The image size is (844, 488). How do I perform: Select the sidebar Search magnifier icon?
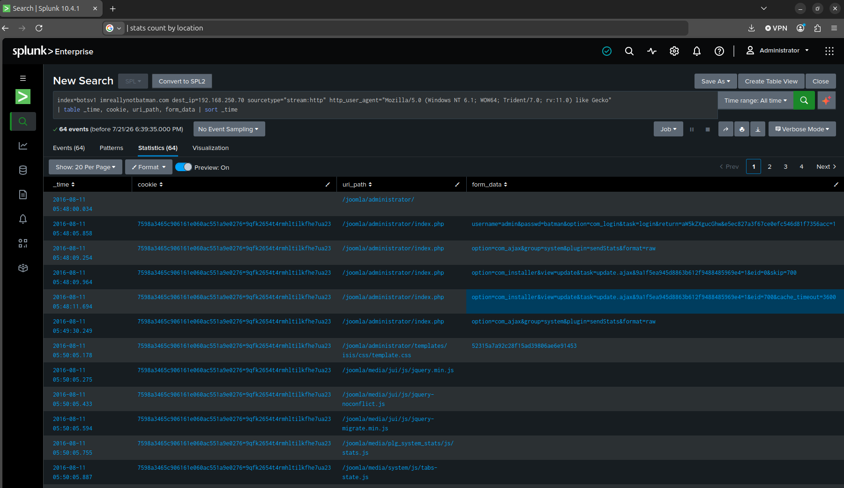[x=22, y=121]
